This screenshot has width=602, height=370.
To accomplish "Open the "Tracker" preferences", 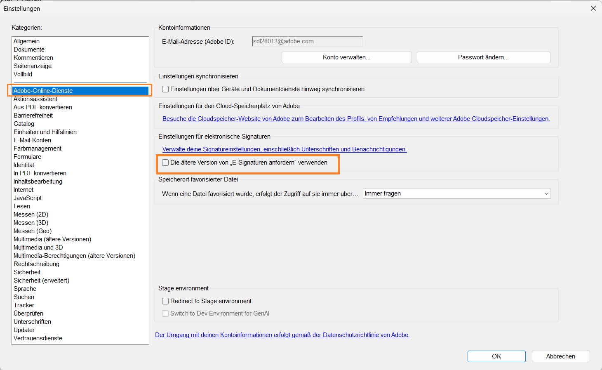I will click(24, 305).
